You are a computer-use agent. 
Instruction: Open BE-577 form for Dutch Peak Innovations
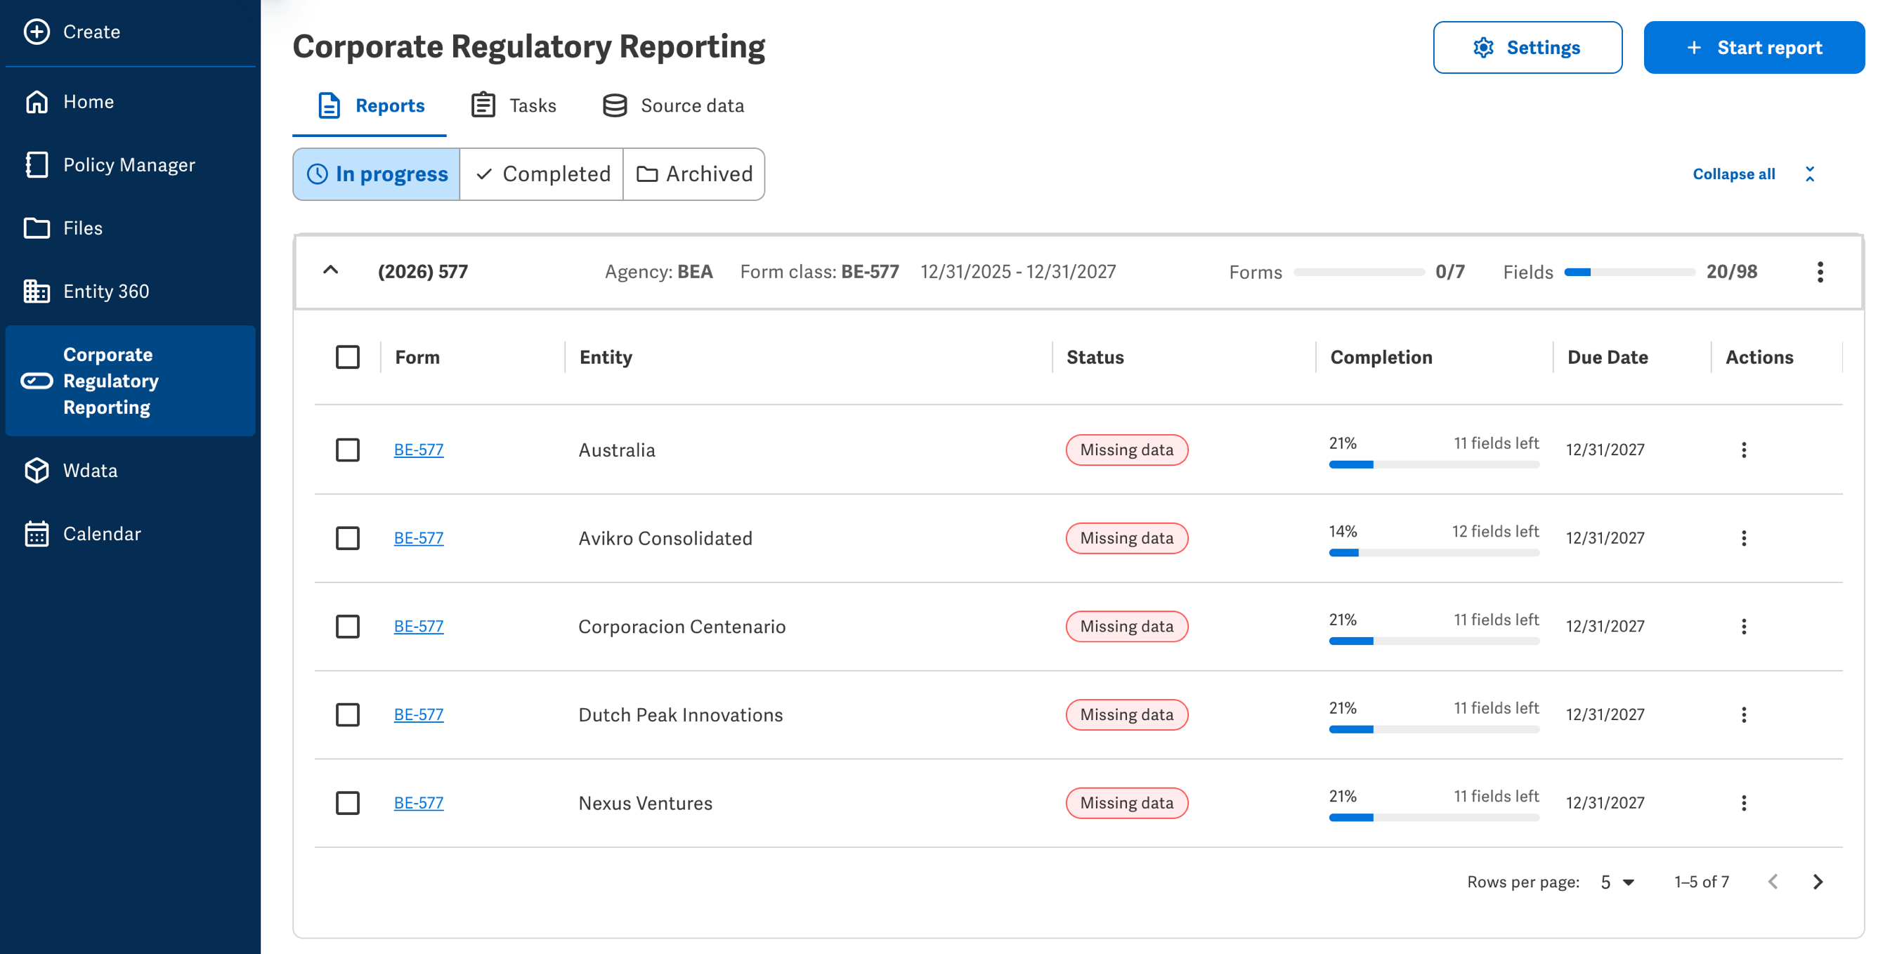point(418,714)
